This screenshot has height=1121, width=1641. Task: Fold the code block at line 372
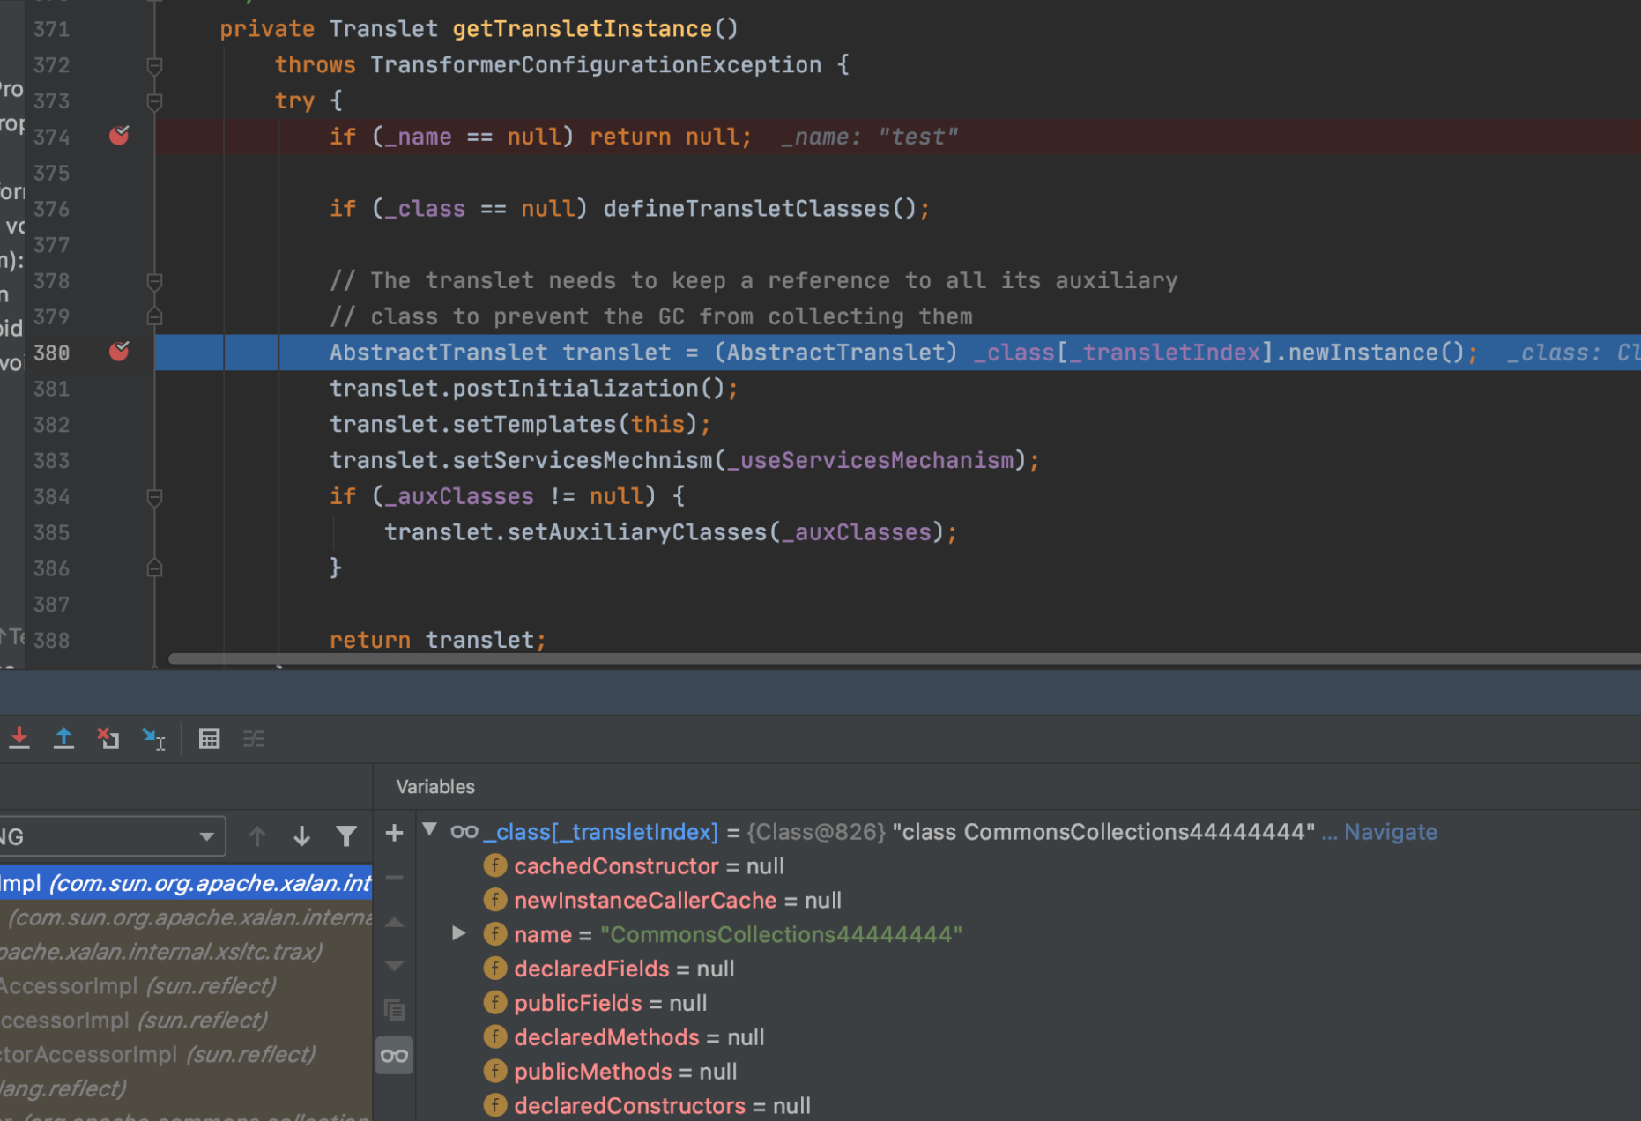coord(154,65)
